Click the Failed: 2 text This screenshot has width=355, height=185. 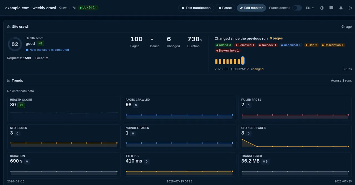(x=42, y=58)
